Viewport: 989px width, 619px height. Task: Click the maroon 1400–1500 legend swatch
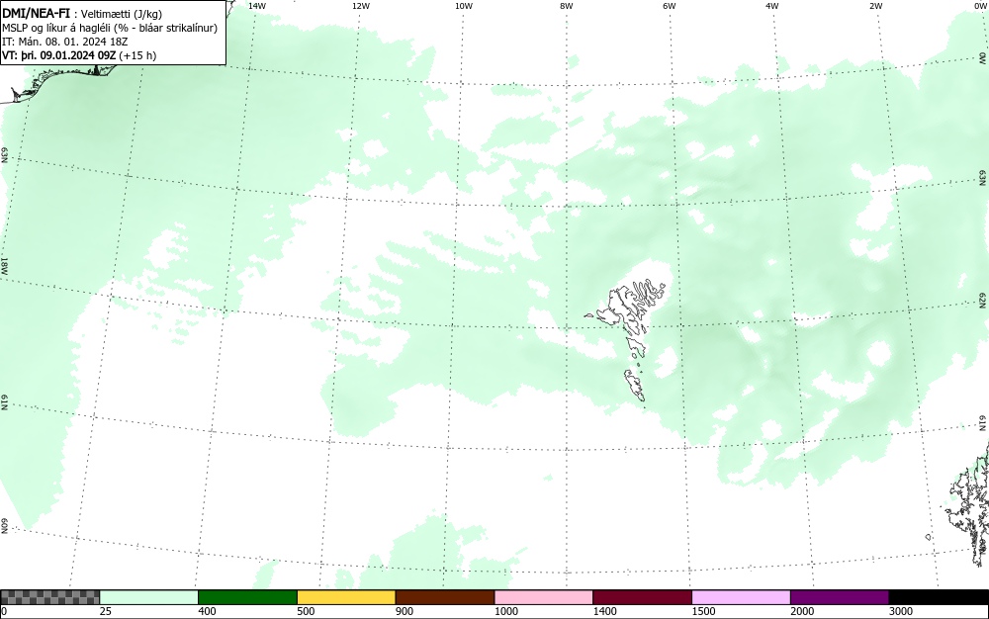[x=642, y=597]
